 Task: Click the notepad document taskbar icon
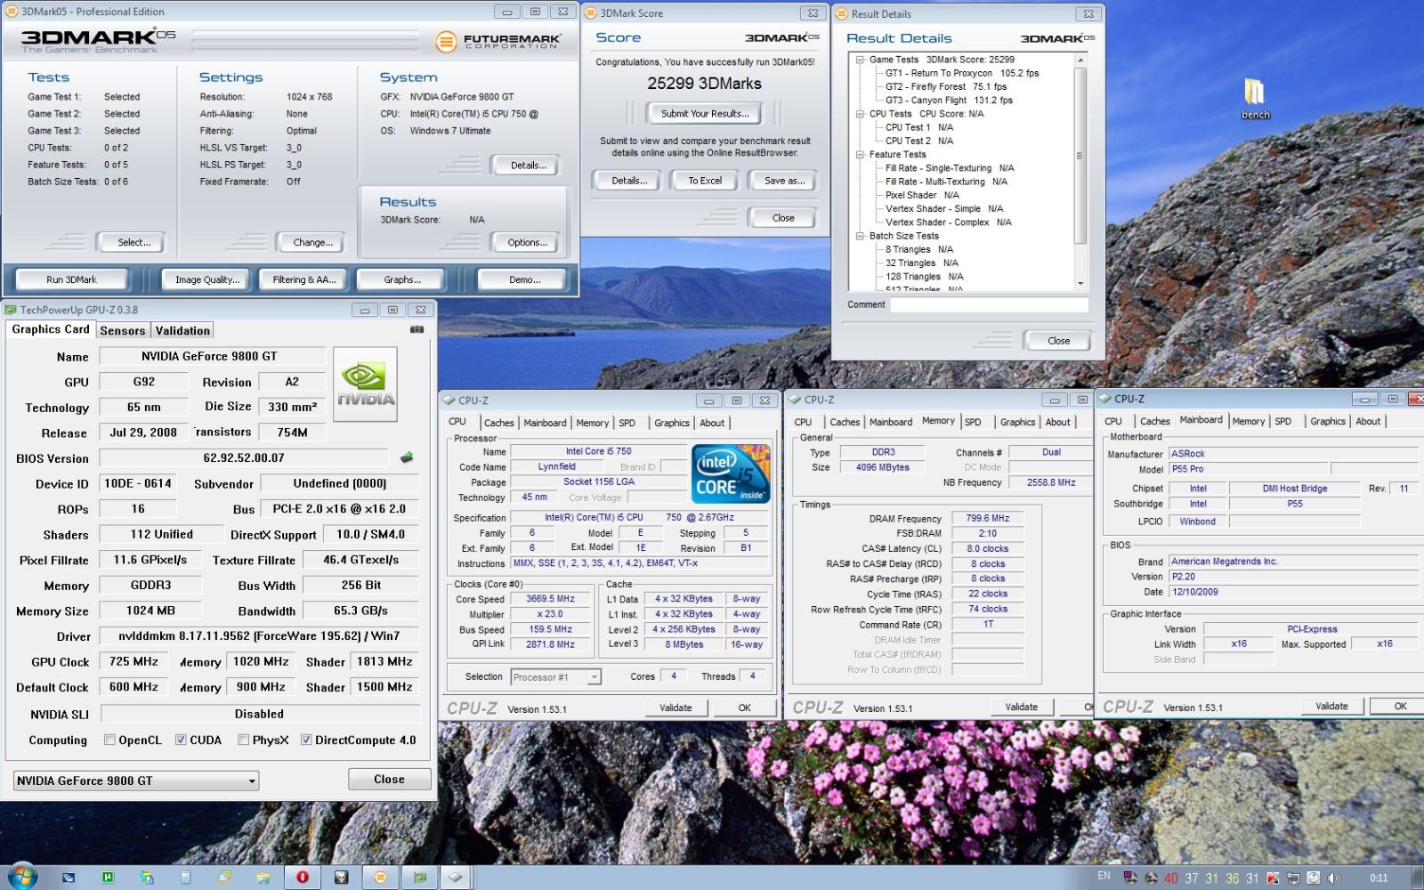[185, 877]
